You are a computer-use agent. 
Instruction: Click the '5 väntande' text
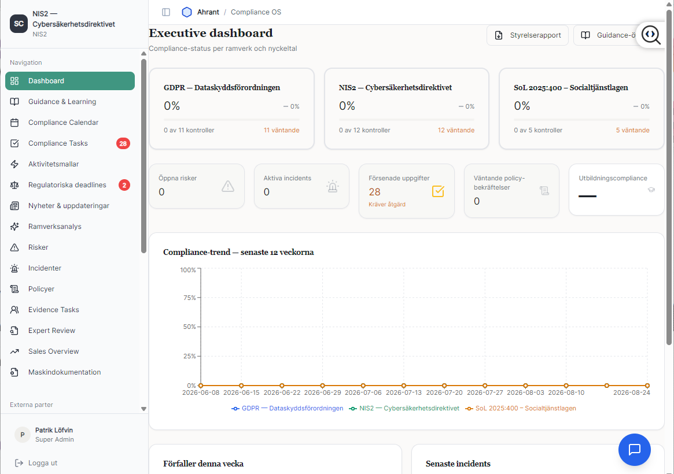click(633, 130)
